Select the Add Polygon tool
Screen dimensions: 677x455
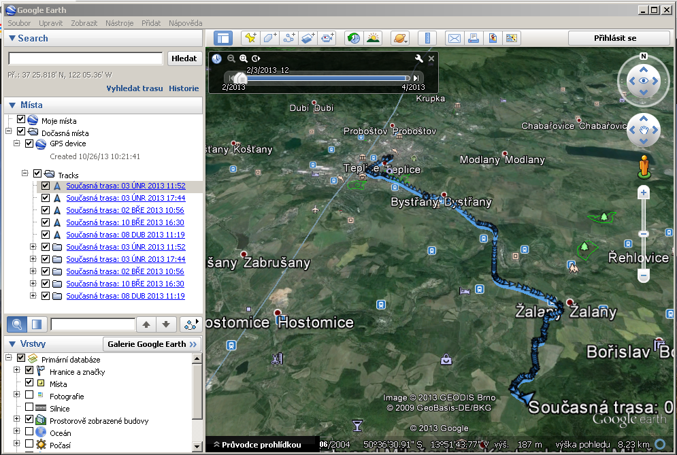pyautogui.click(x=270, y=38)
